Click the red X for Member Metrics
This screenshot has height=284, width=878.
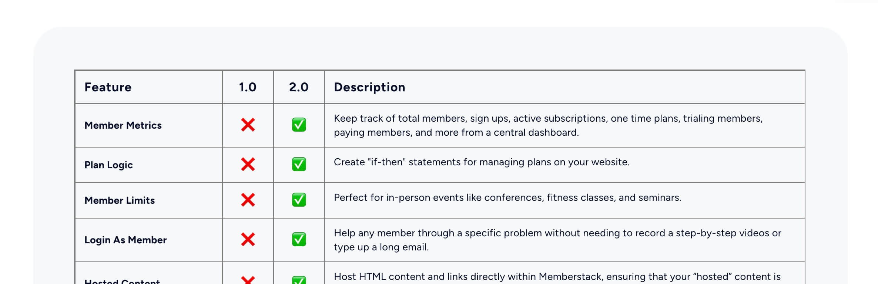pos(248,125)
